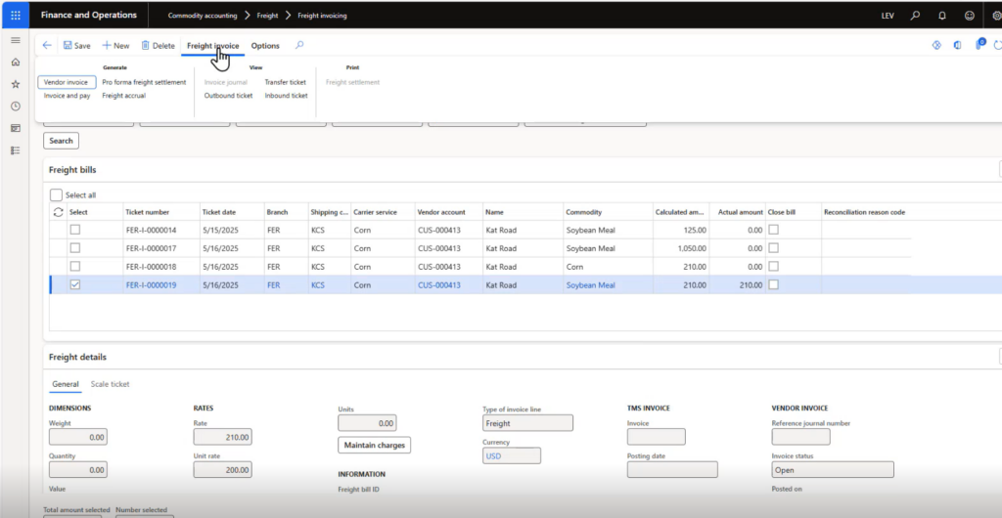Viewport: 1002px width, 518px height.
Task: Choose Pro forma freight settlement
Action: 144,82
